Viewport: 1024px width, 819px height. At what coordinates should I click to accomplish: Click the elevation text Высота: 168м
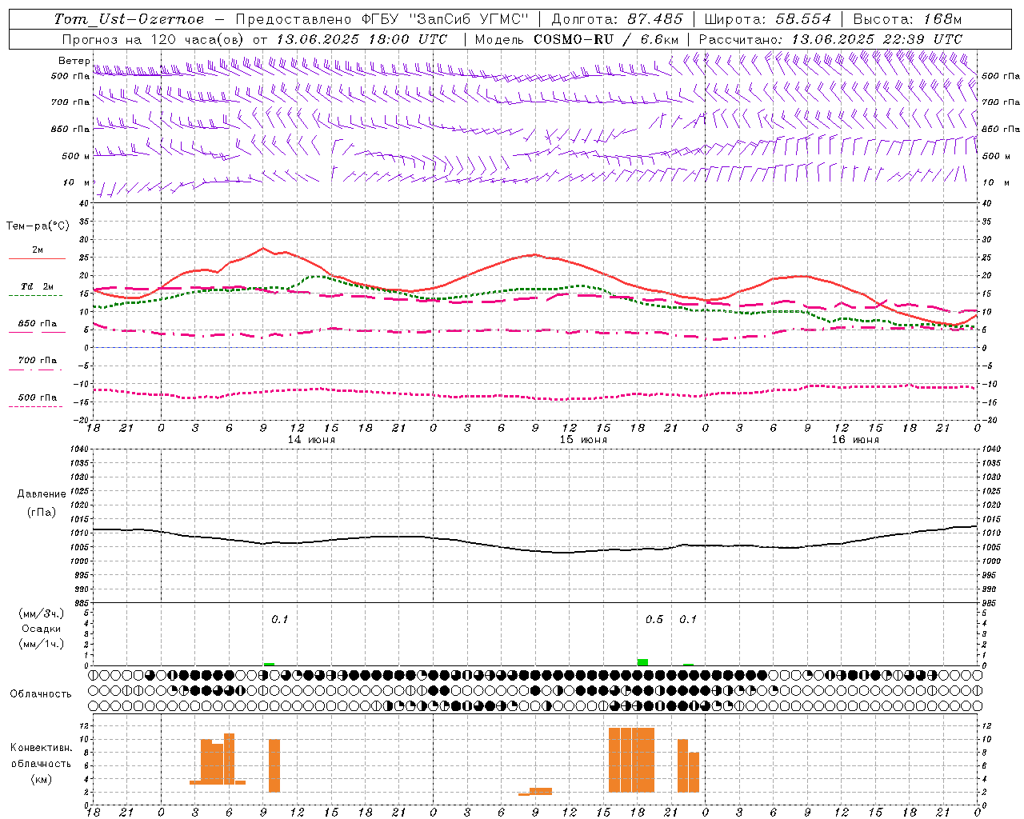[x=908, y=19]
